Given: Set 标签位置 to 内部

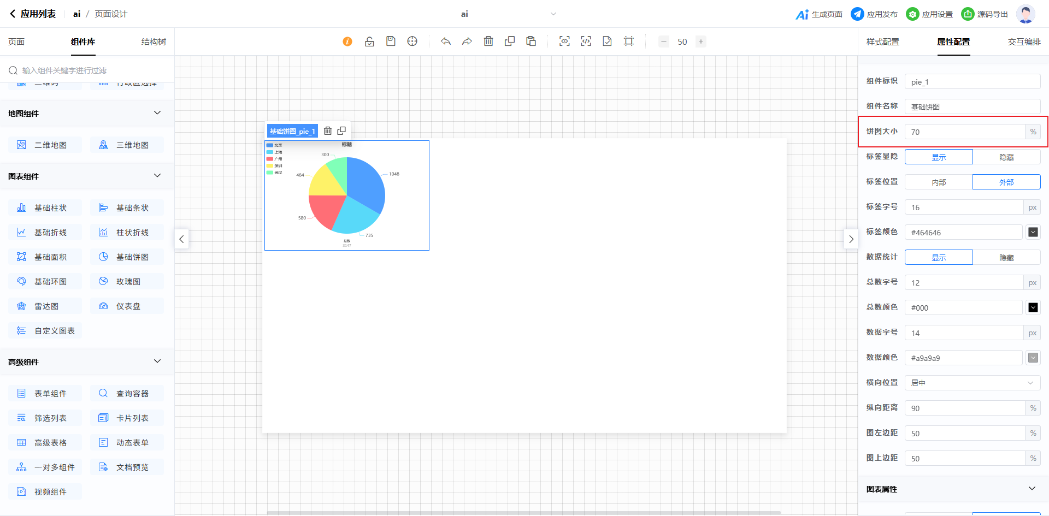Looking at the screenshot, I should 939,182.
